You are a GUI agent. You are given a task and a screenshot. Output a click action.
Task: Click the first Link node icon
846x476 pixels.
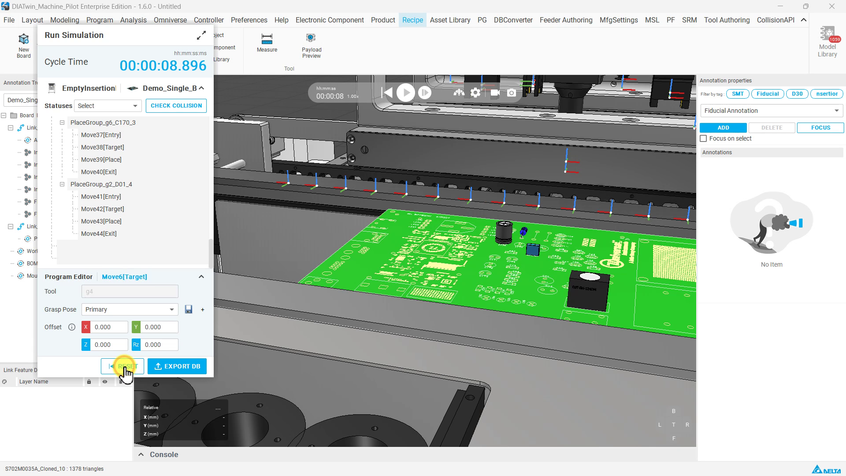(x=21, y=128)
